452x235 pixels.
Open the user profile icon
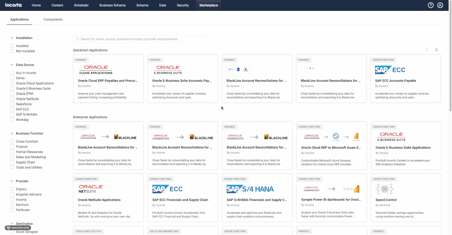coord(440,5)
